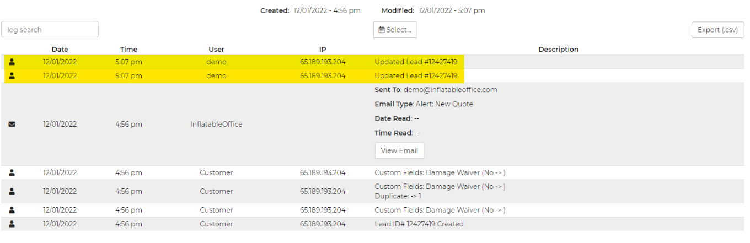The image size is (750, 243).
Task: Click user icon beside Lead ID# 12427419 Created
Action: pos(12,224)
